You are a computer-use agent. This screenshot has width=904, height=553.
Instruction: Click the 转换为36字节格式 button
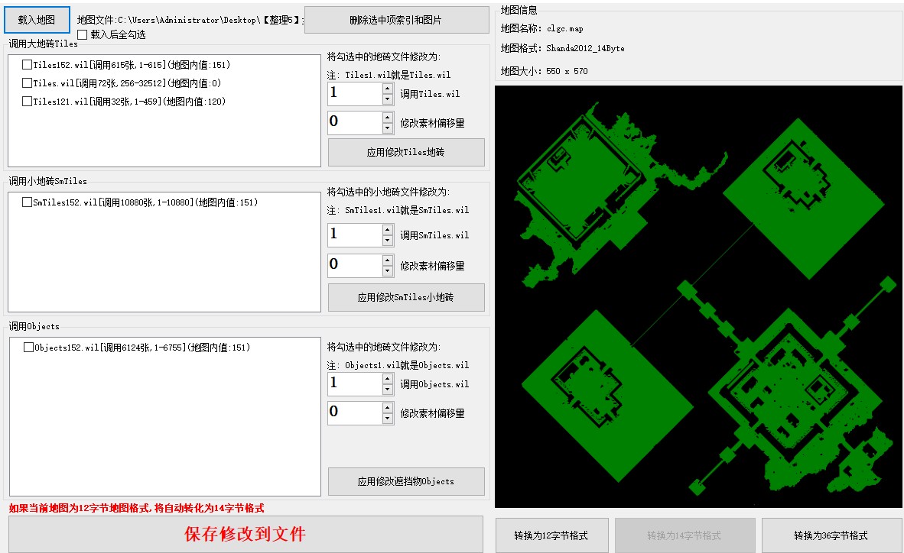coord(831,535)
